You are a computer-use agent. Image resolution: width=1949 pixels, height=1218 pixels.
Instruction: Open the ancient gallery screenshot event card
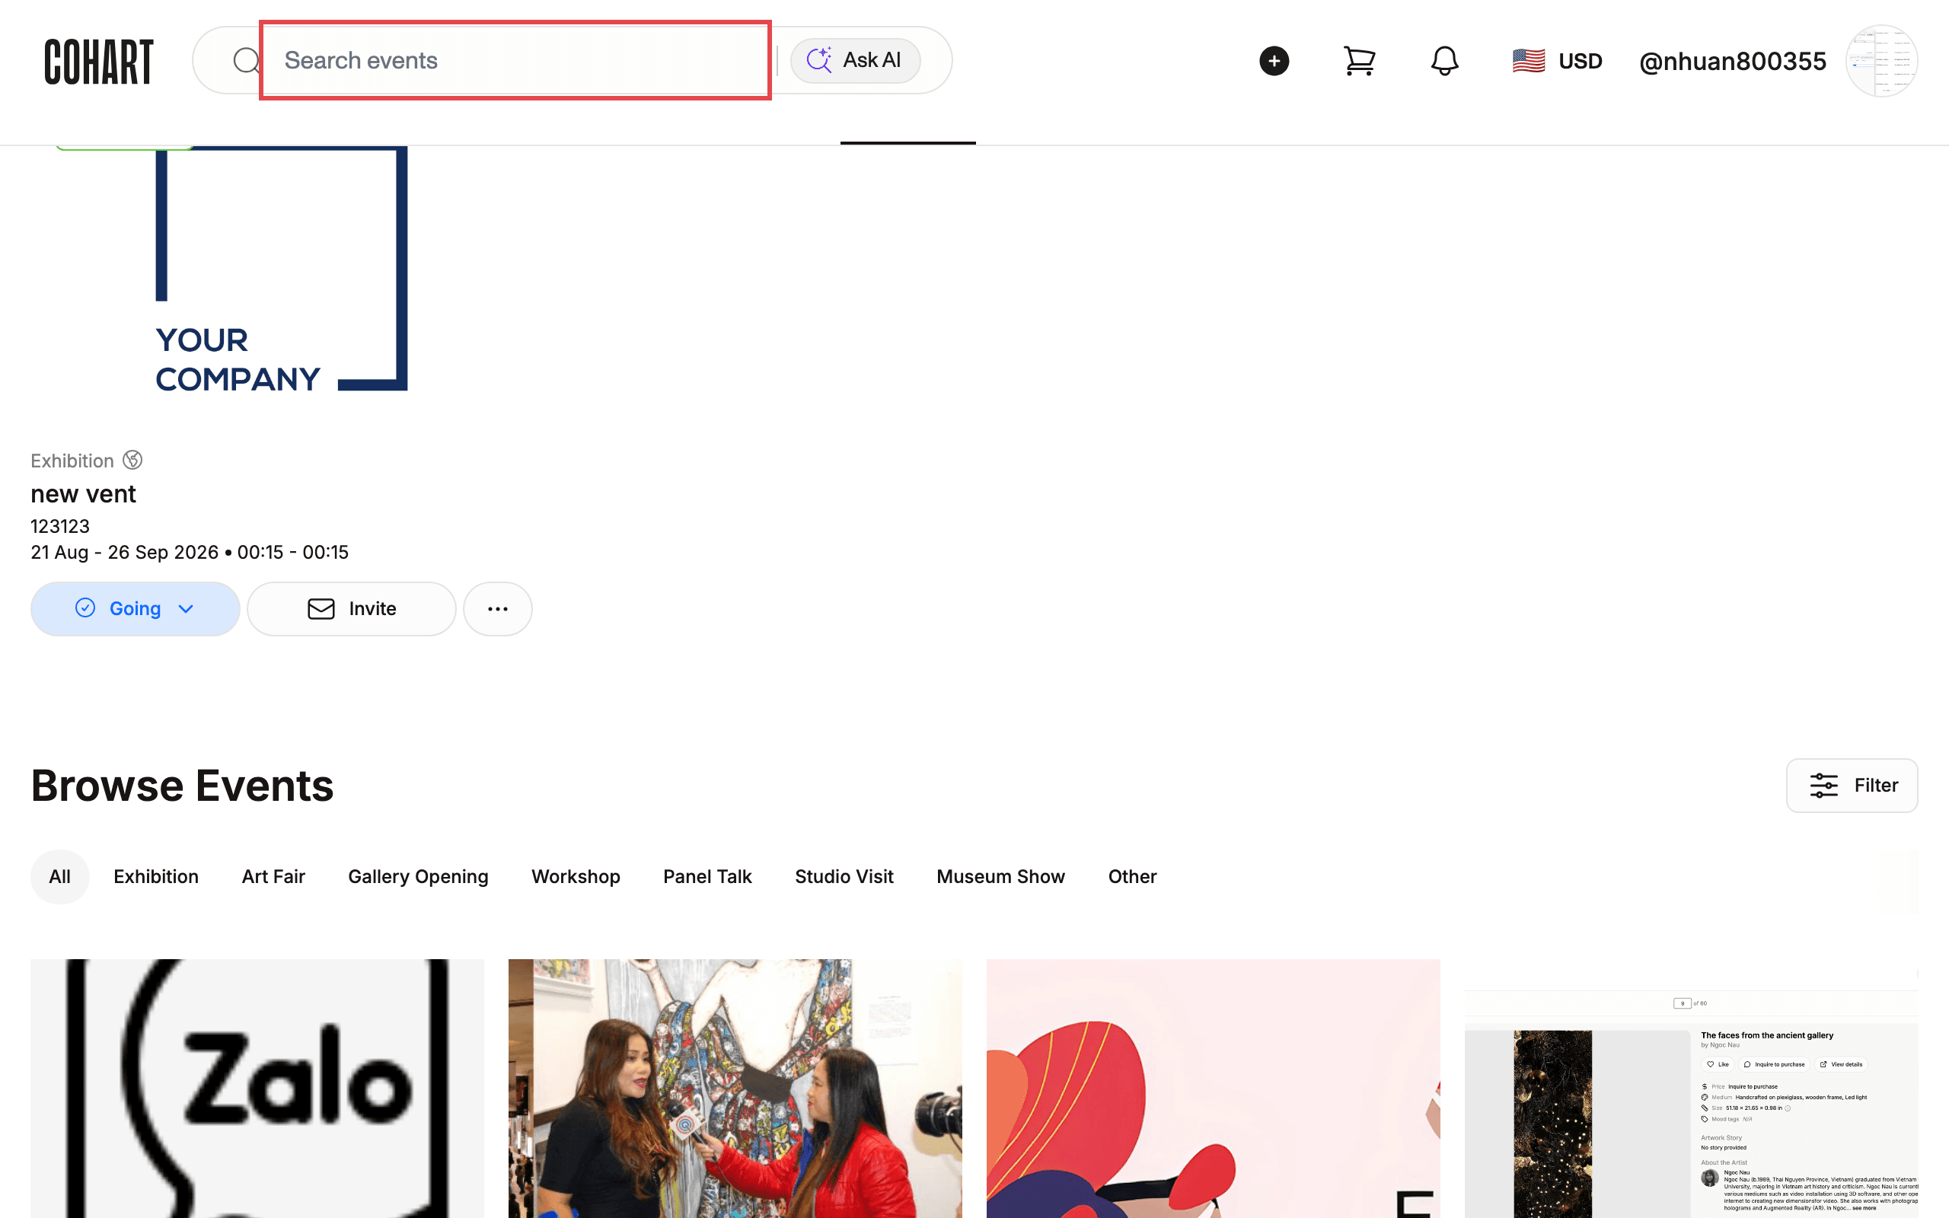tap(1691, 1089)
